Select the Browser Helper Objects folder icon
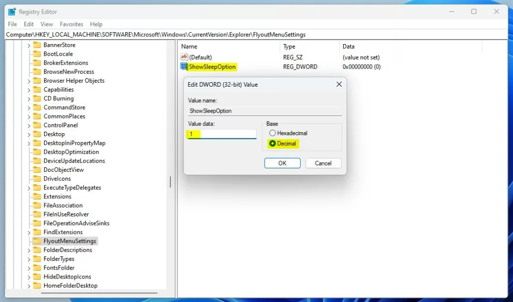The image size is (513, 302). (x=37, y=81)
